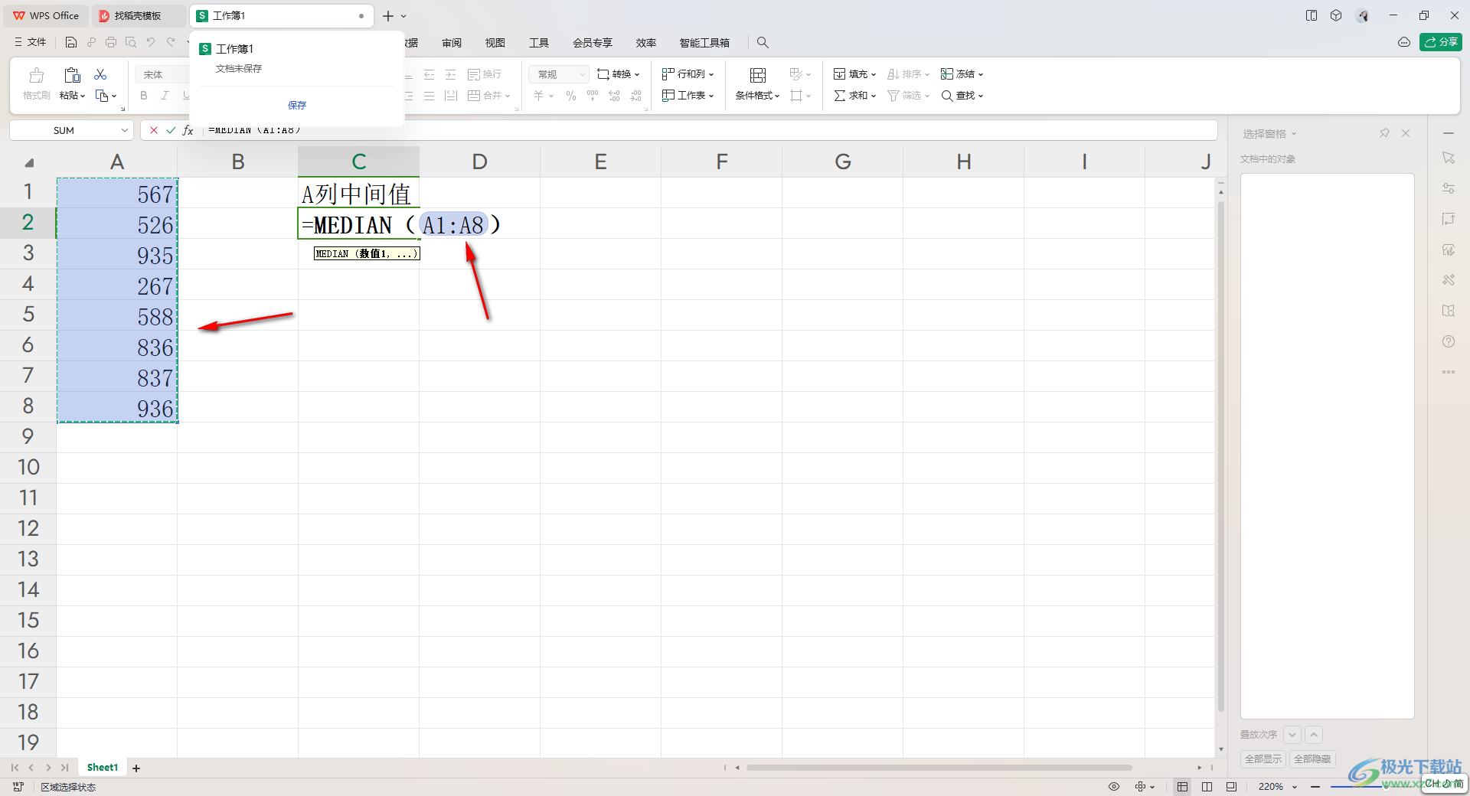Confirm formula with the green checkmark
The width and height of the screenshot is (1470, 796).
(171, 130)
